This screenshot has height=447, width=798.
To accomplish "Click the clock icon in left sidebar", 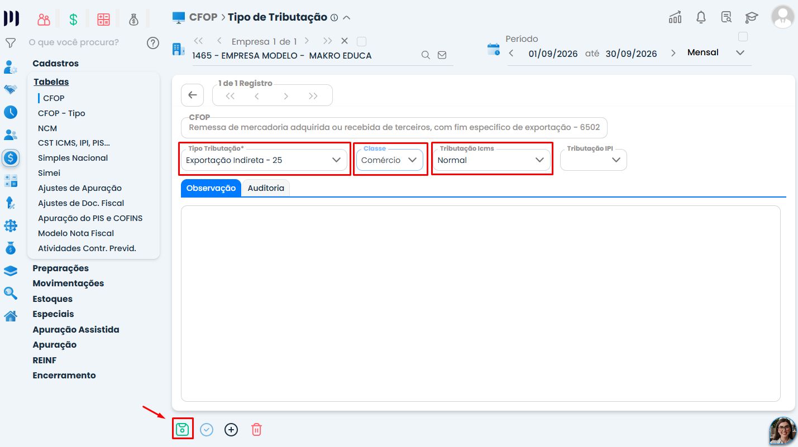I will (11, 112).
